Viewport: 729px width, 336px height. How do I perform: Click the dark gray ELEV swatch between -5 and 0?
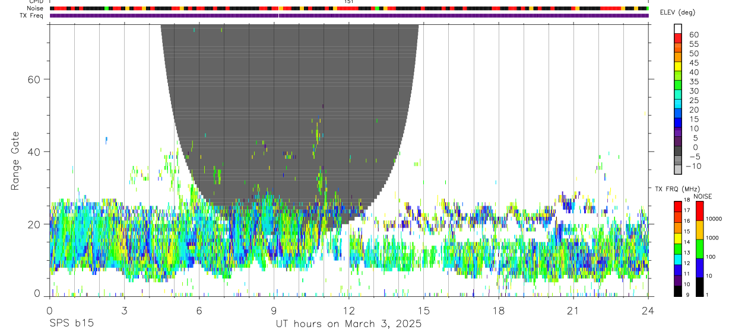click(678, 152)
